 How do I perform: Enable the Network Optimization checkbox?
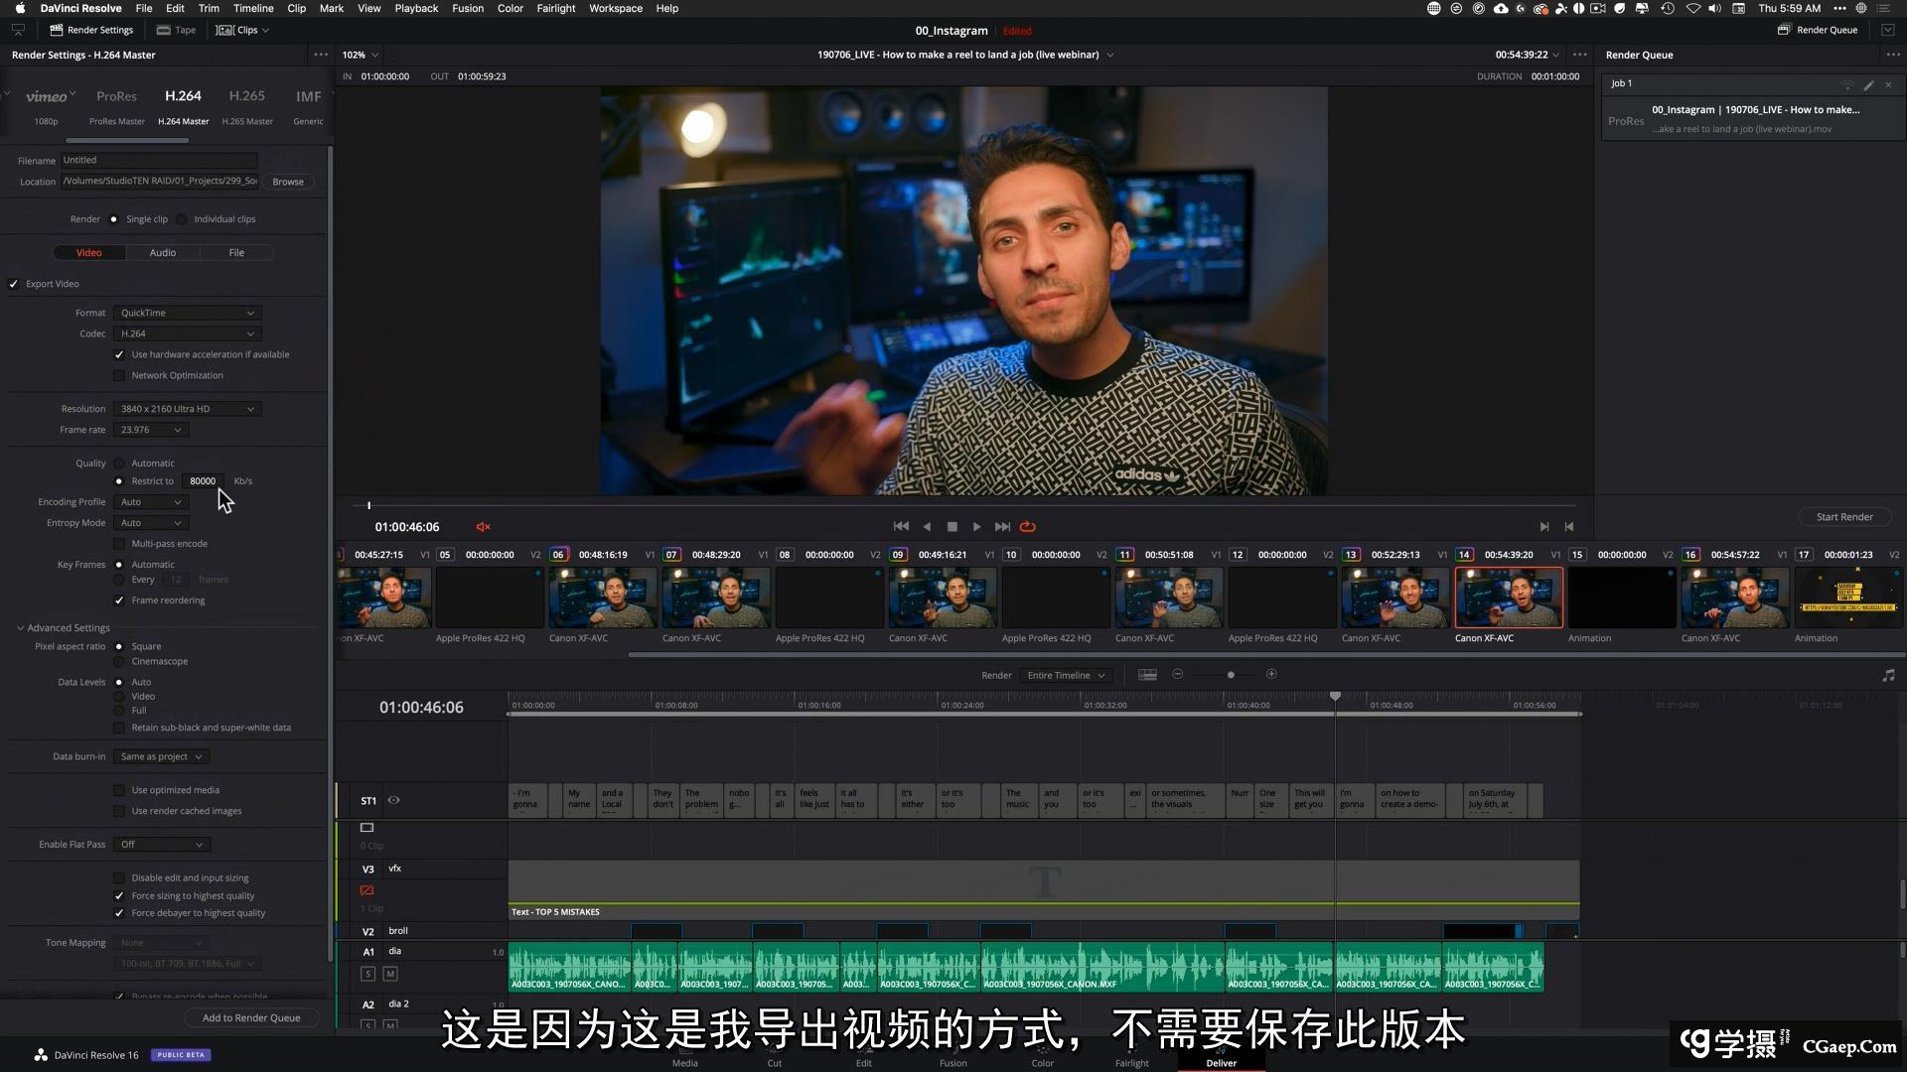pyautogui.click(x=119, y=376)
